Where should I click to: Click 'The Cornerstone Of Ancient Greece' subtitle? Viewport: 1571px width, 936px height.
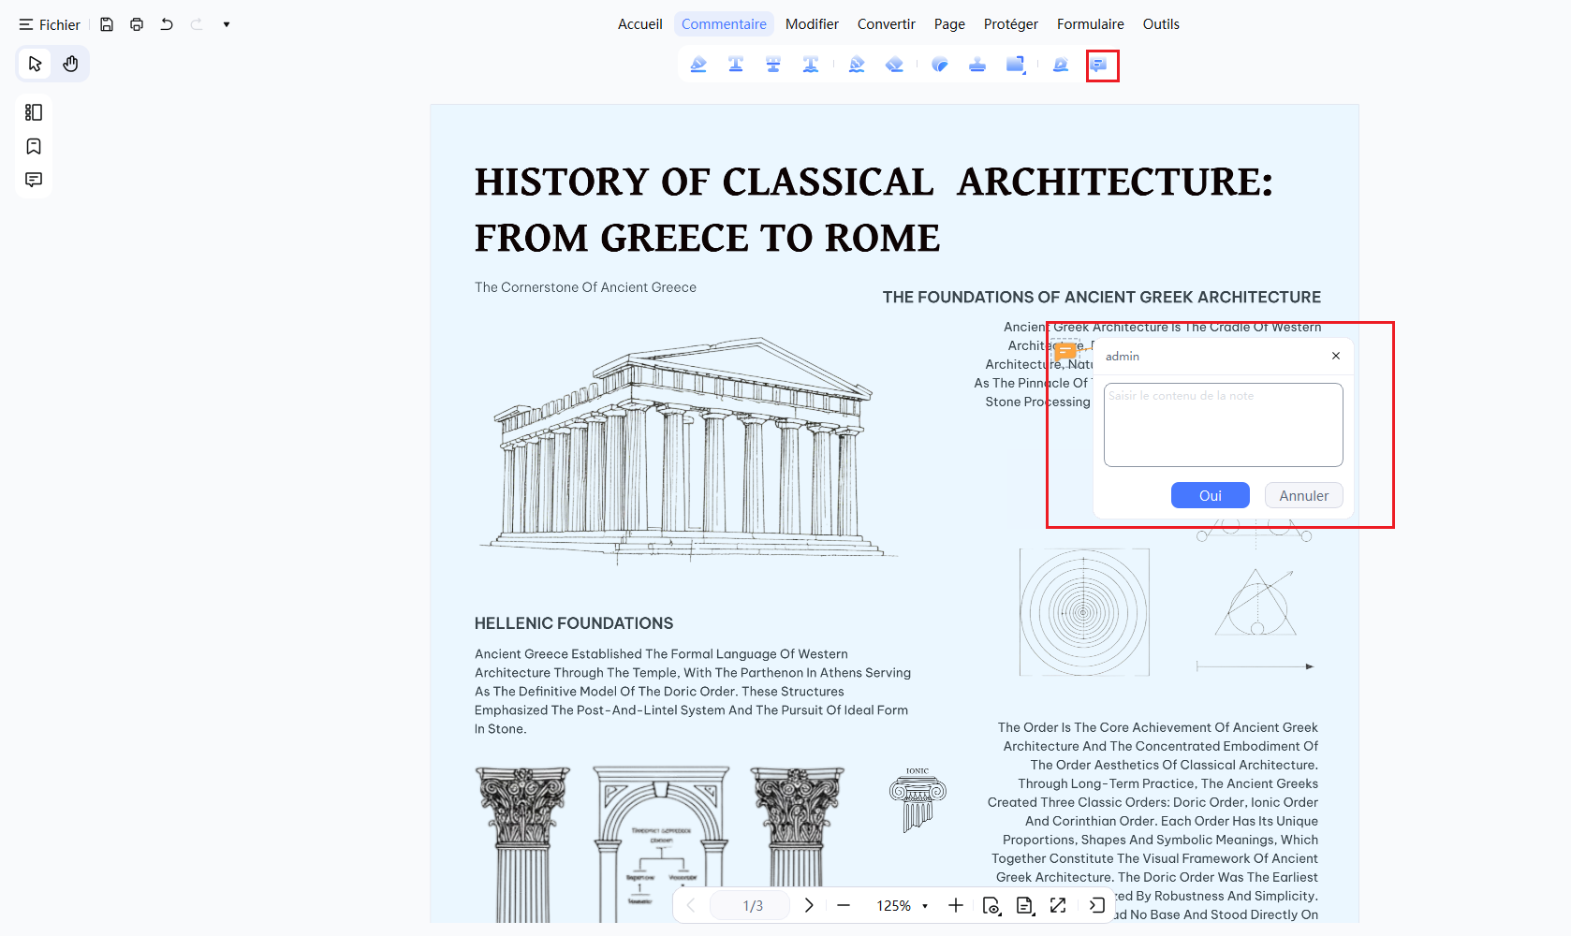coord(585,287)
